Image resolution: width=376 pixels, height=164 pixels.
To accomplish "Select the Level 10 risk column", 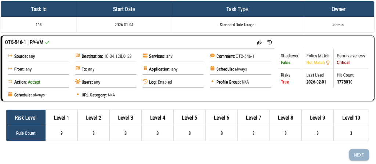I will [351, 117].
